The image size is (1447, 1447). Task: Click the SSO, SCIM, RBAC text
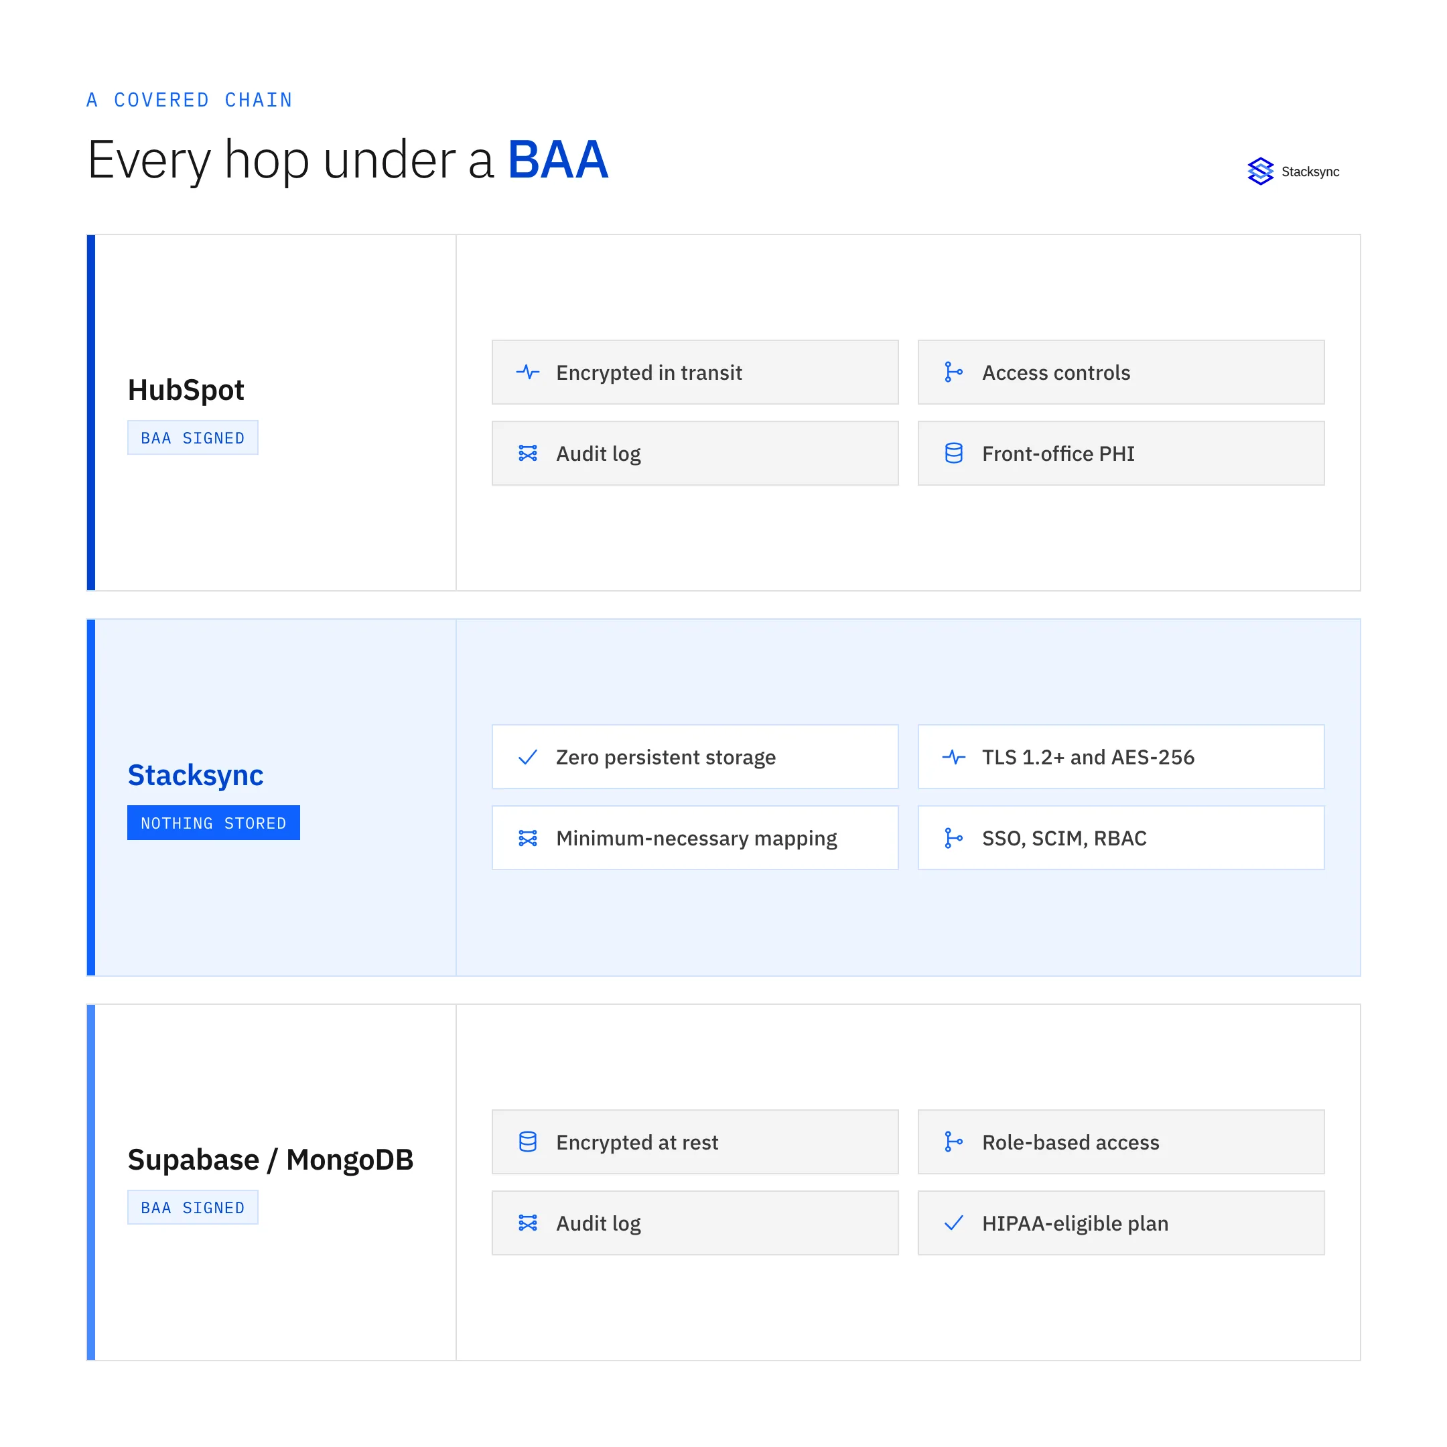pos(1064,839)
